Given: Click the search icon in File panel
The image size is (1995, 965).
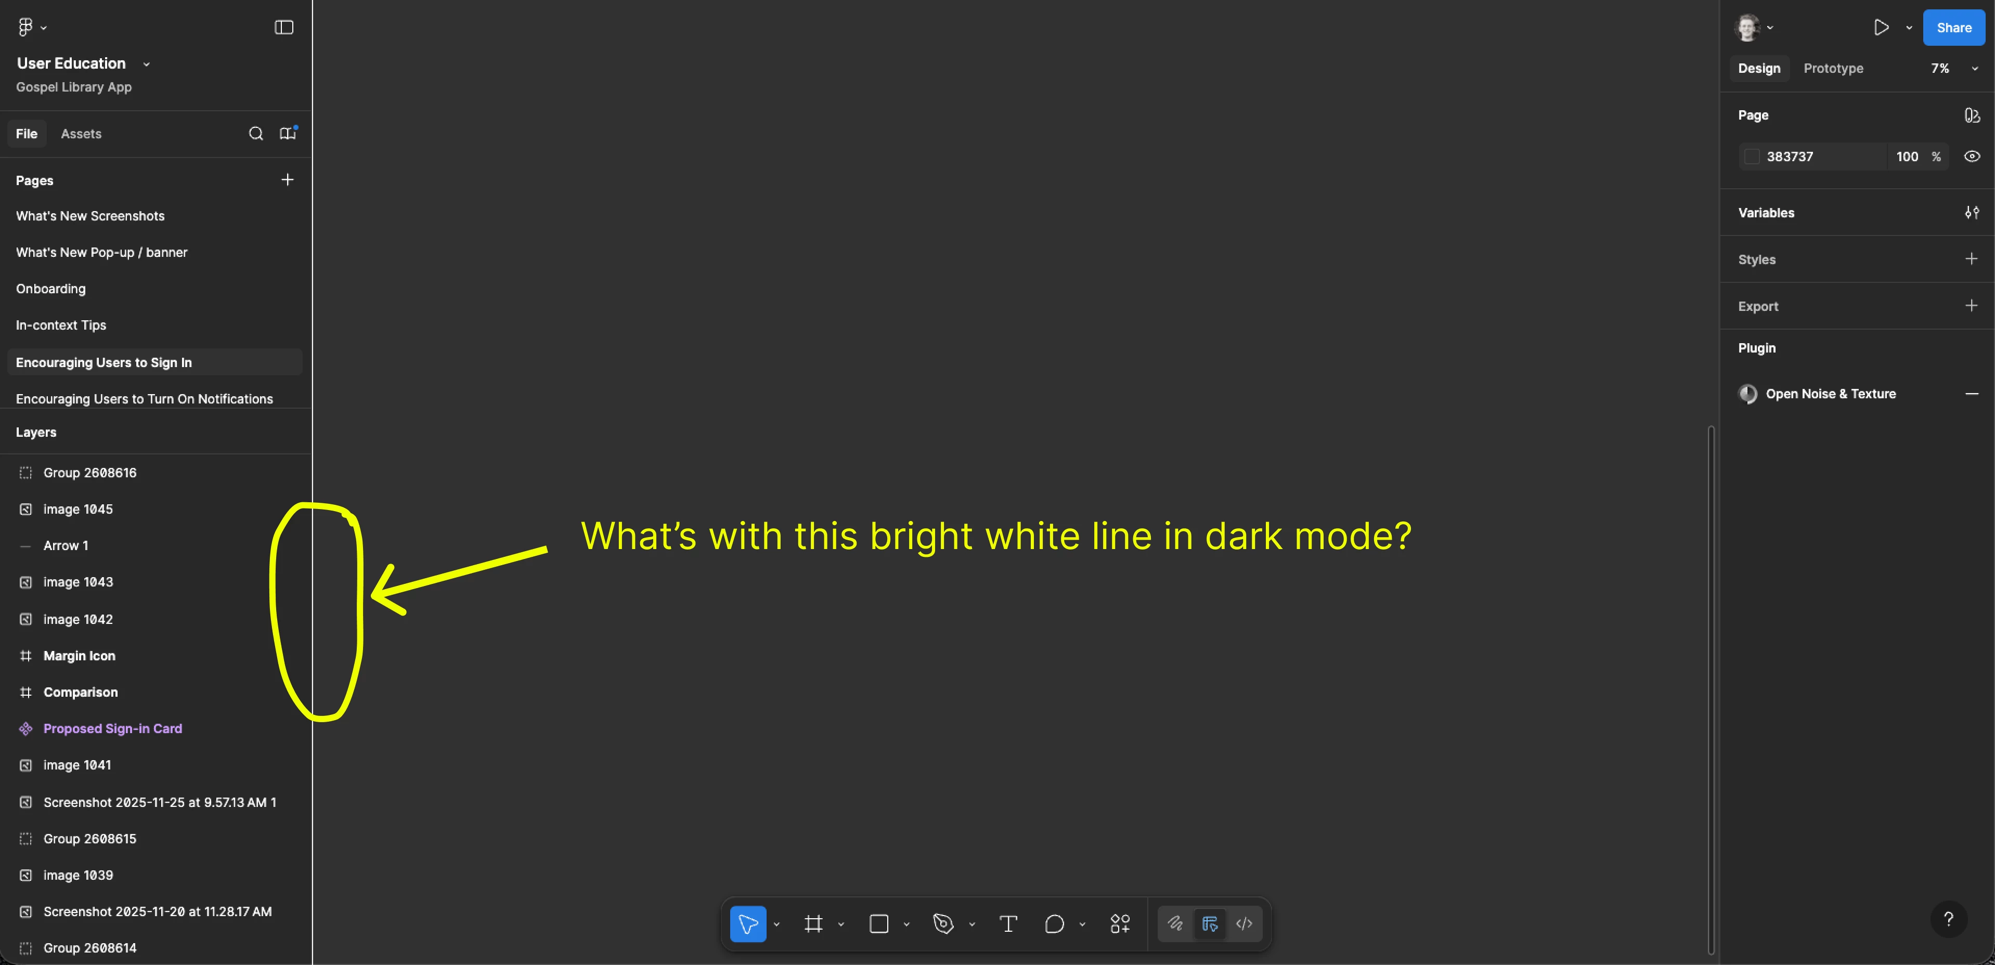Looking at the screenshot, I should [255, 133].
